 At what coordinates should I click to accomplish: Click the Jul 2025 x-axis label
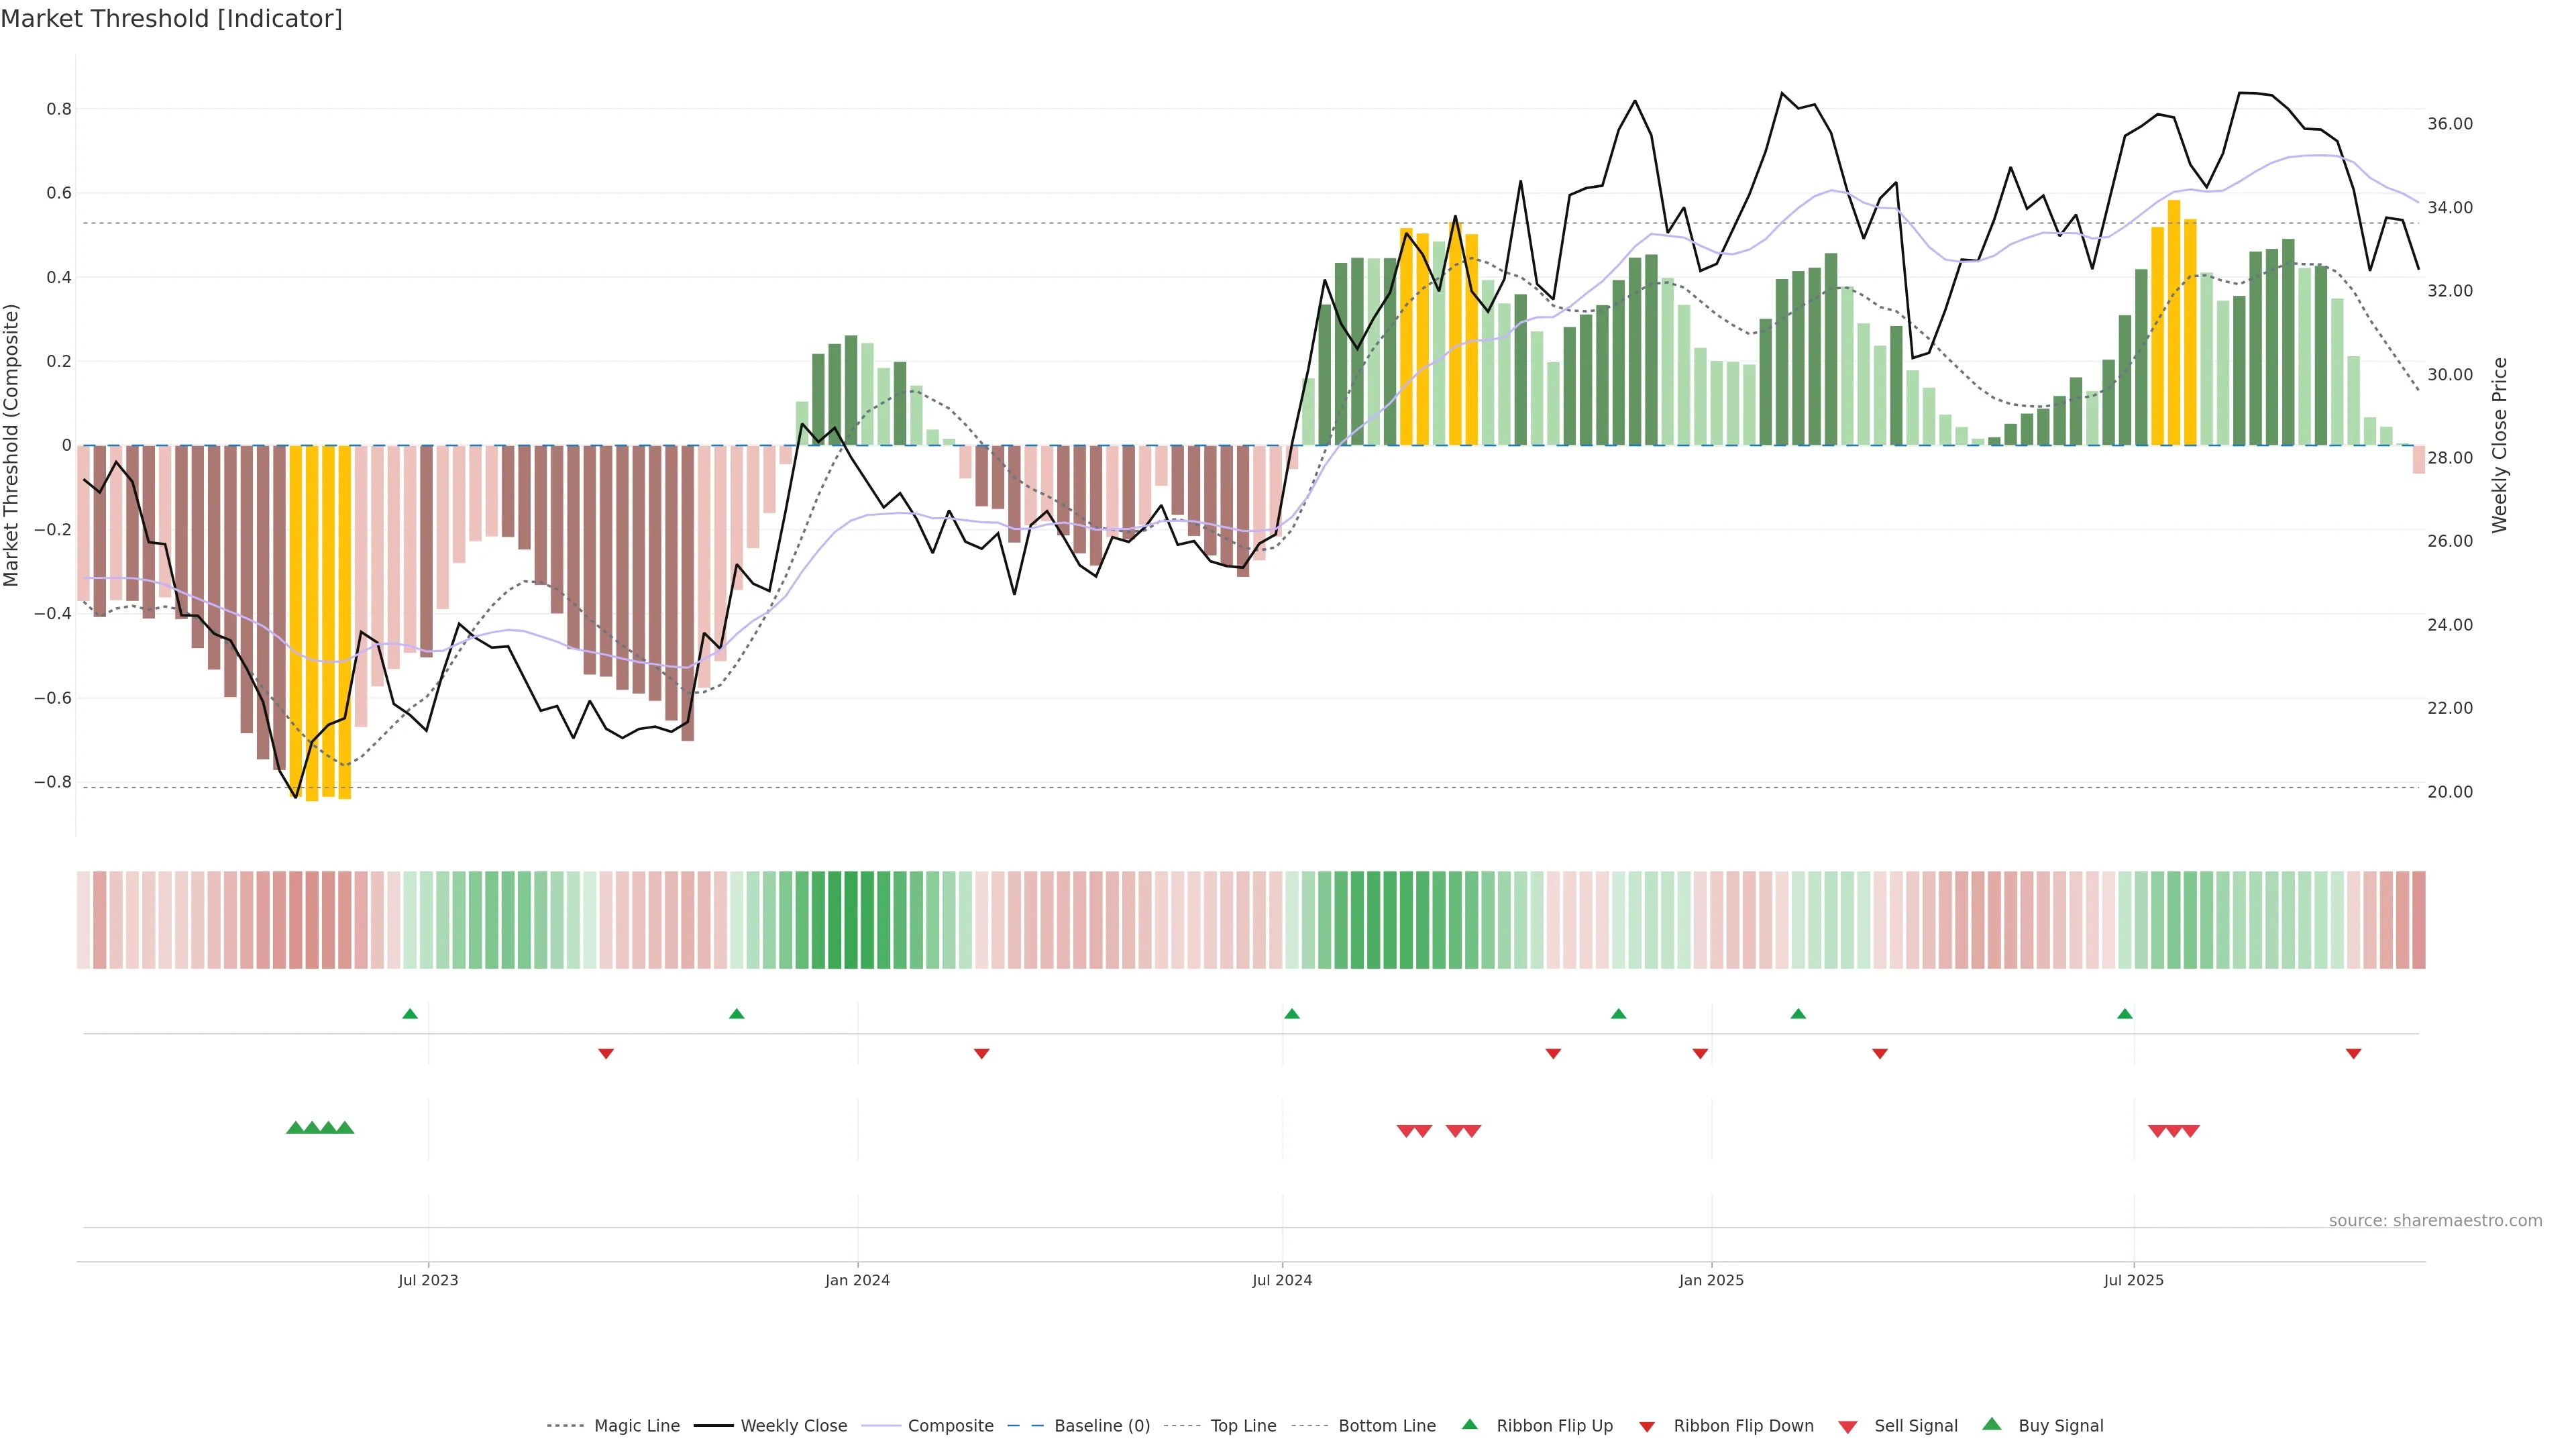pos(2133,1280)
